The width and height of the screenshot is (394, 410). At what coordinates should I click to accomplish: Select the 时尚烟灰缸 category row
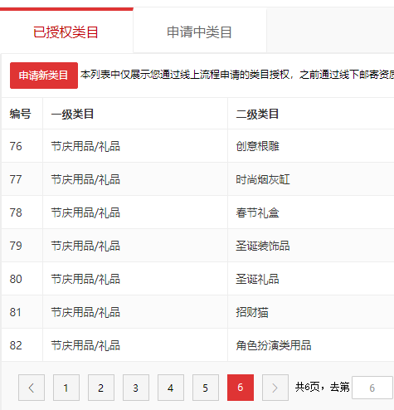[x=197, y=179]
